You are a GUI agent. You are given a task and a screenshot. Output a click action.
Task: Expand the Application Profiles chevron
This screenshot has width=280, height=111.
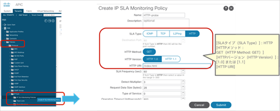(5, 32)
